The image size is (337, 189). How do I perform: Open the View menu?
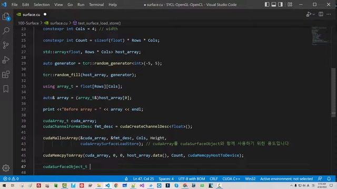(x=58, y=5)
